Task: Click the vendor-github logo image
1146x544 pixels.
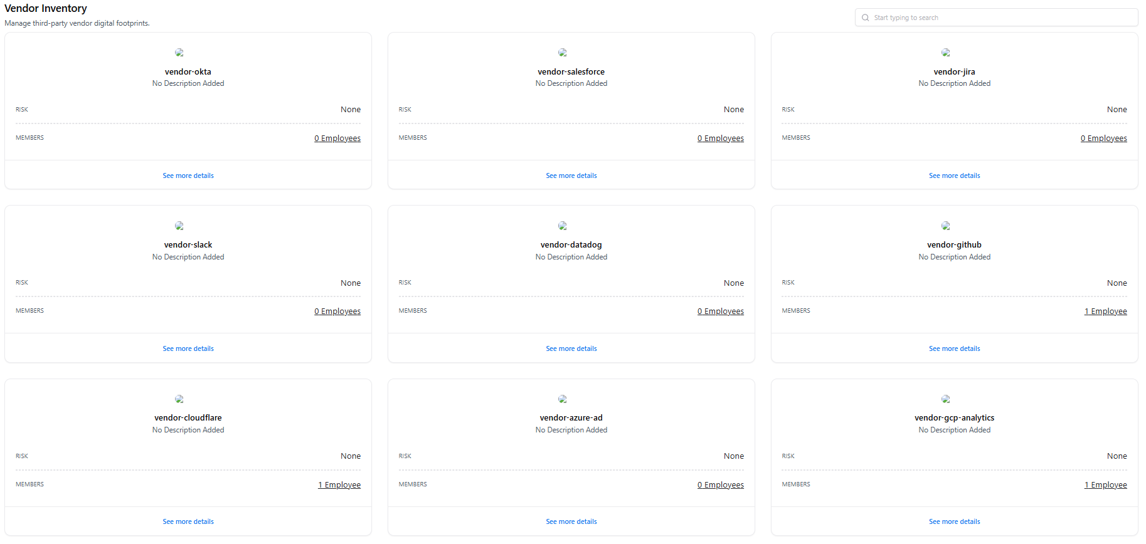Action: click(946, 226)
